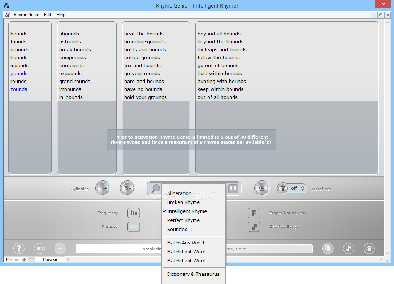Select the word compounds
Viewport: 394px width, 284px height.
(x=72, y=57)
